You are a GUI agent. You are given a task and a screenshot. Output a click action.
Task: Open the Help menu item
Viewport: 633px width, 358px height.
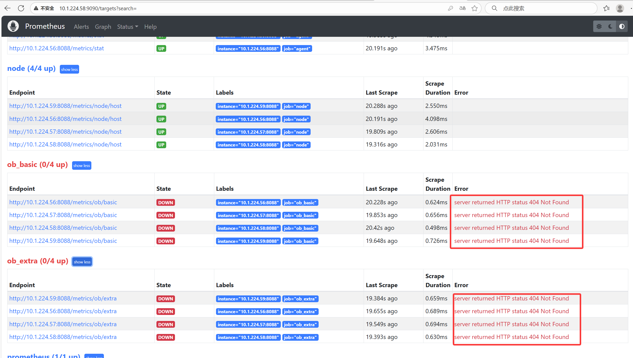[x=150, y=27]
